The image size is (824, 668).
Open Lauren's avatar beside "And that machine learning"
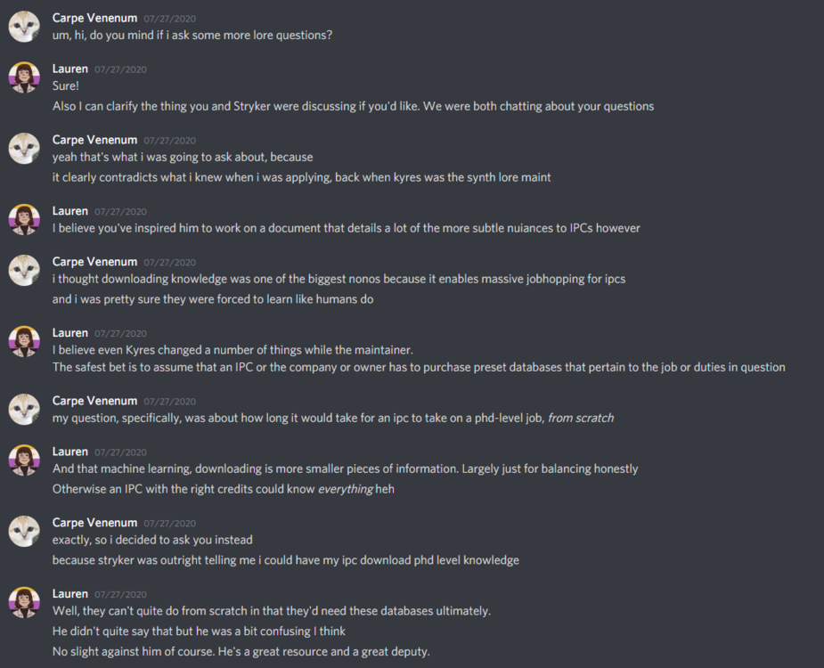coord(24,460)
